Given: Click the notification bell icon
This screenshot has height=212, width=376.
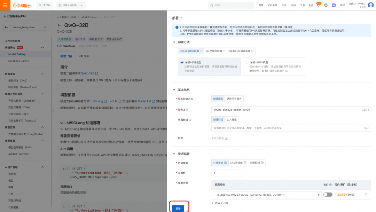Looking at the screenshot, I should point(318,5).
